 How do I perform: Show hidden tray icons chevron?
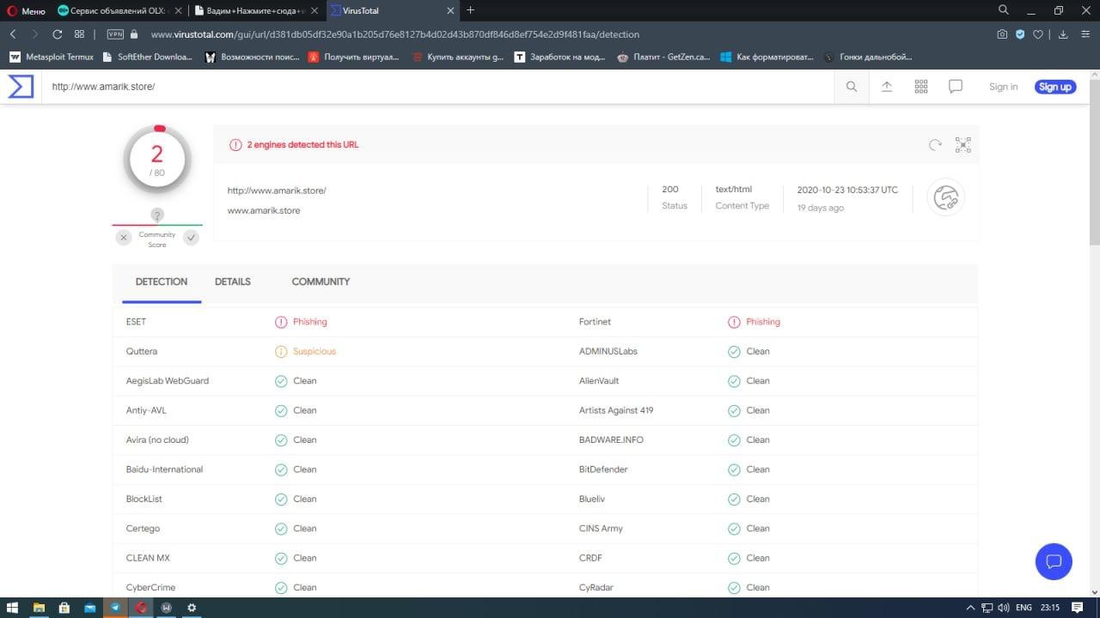[x=971, y=608]
